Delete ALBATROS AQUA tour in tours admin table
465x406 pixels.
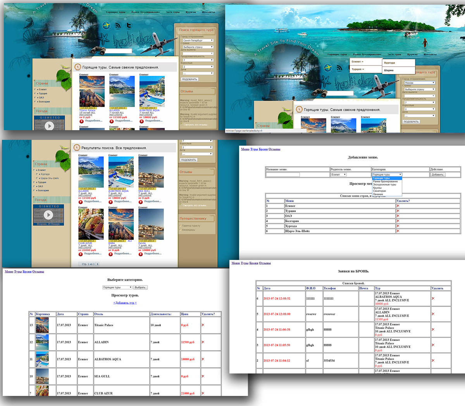203,359
